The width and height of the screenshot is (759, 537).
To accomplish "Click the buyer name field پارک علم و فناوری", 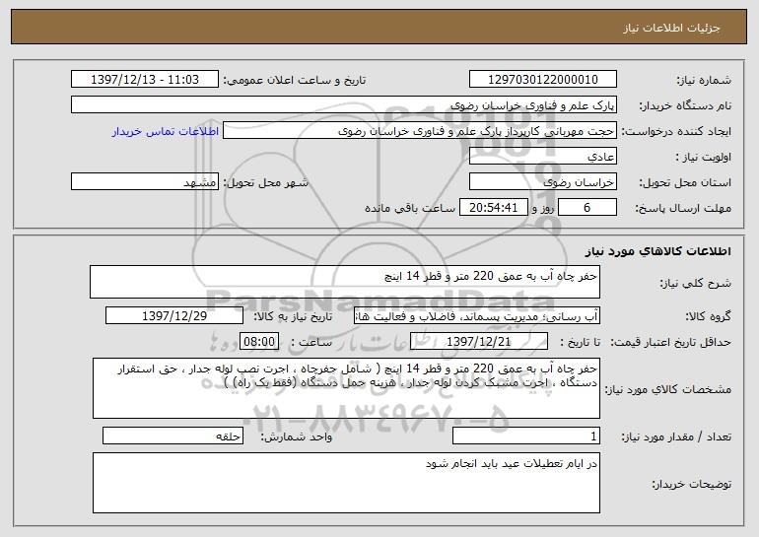I will coord(344,104).
